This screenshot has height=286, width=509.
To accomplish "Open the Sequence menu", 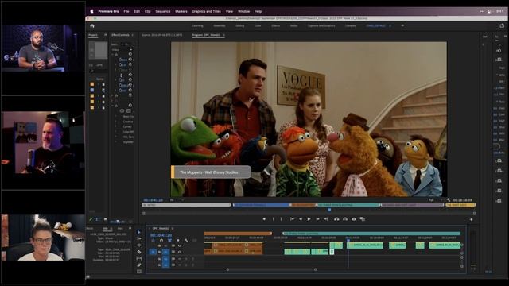I will tap(162, 11).
